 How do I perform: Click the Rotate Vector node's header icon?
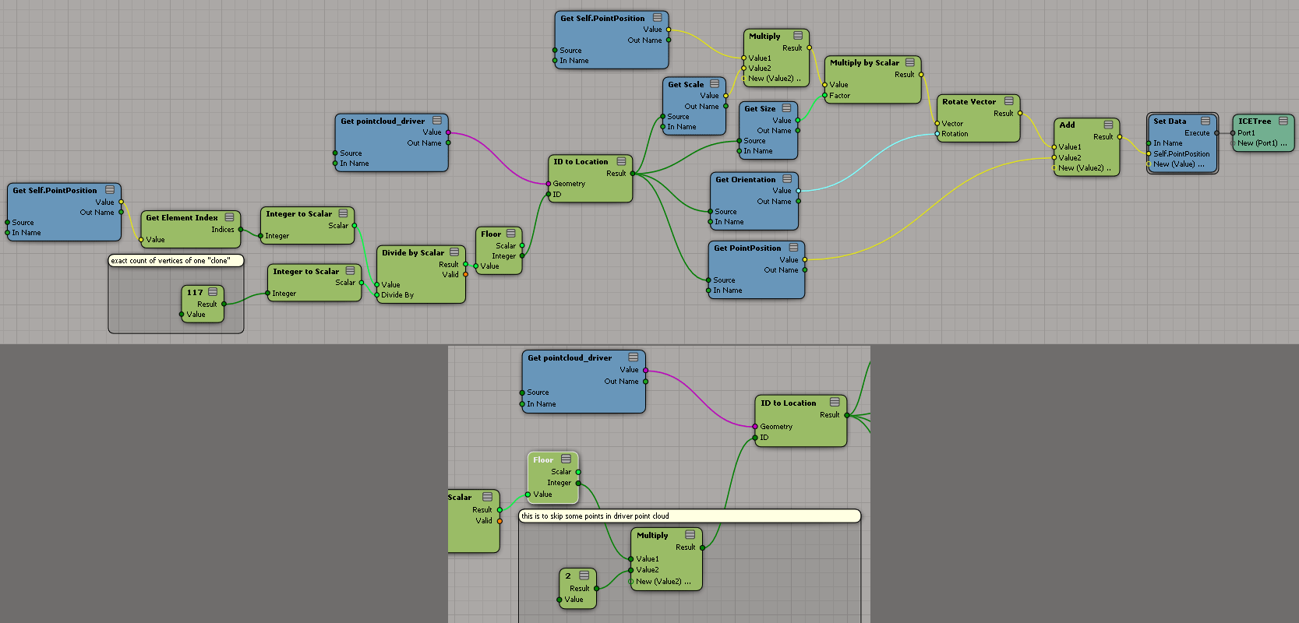point(1008,101)
